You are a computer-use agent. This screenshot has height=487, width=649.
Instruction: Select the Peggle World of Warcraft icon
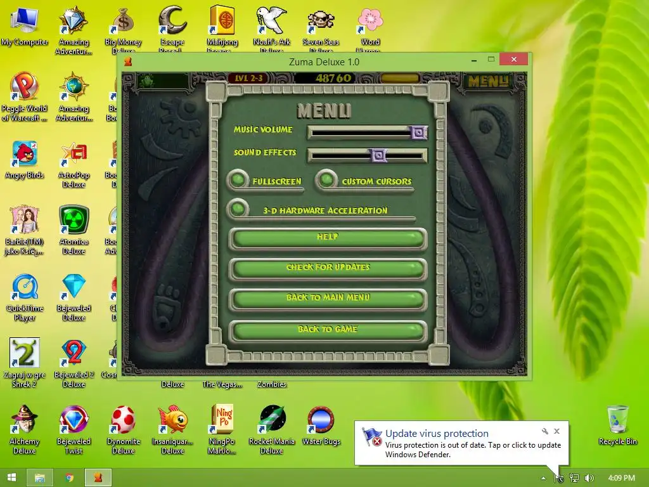[25, 96]
